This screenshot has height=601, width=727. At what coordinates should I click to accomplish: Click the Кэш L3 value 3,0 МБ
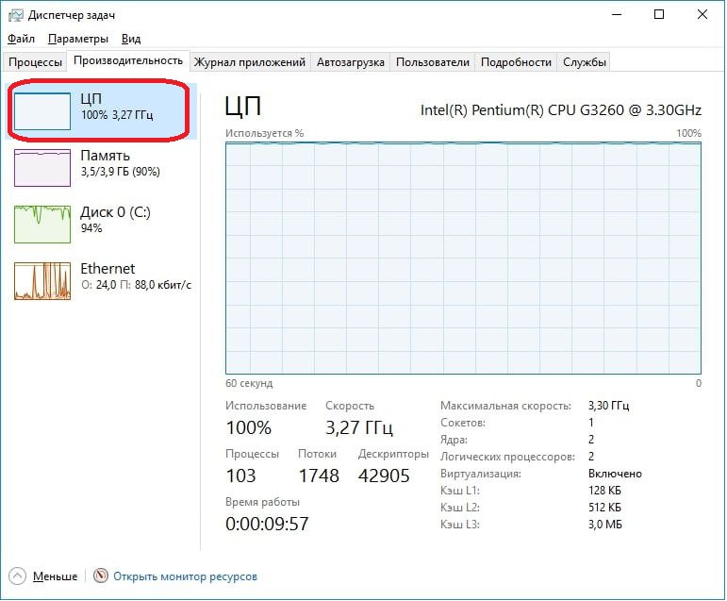tap(605, 525)
